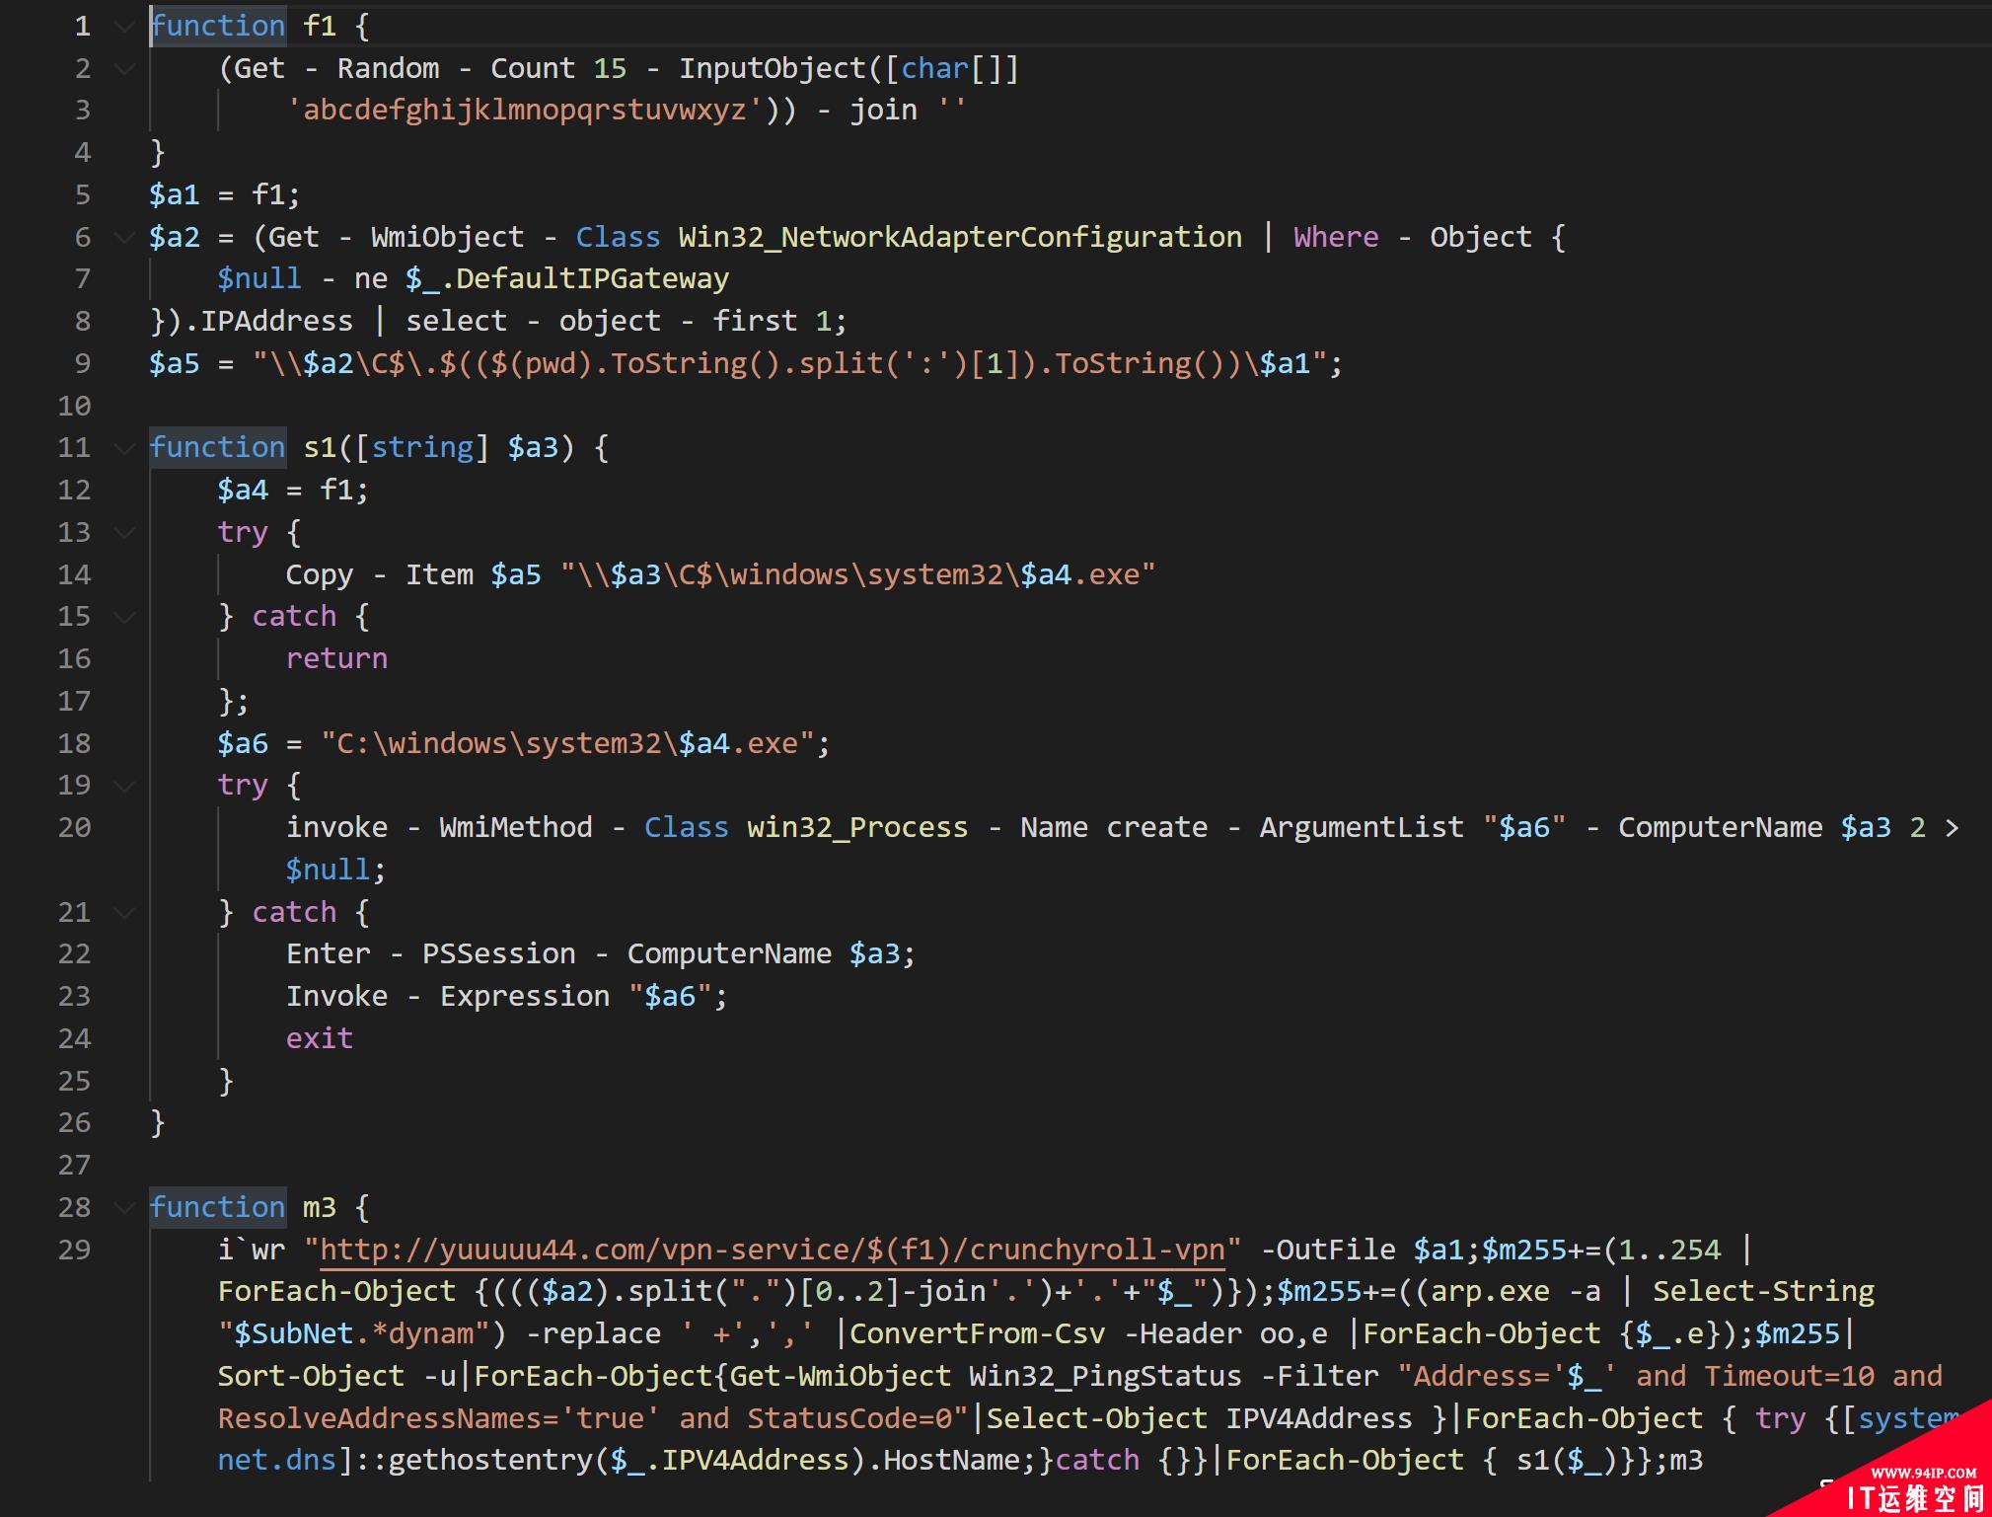Click the ComputerName parameter on line 20

tap(1720, 828)
